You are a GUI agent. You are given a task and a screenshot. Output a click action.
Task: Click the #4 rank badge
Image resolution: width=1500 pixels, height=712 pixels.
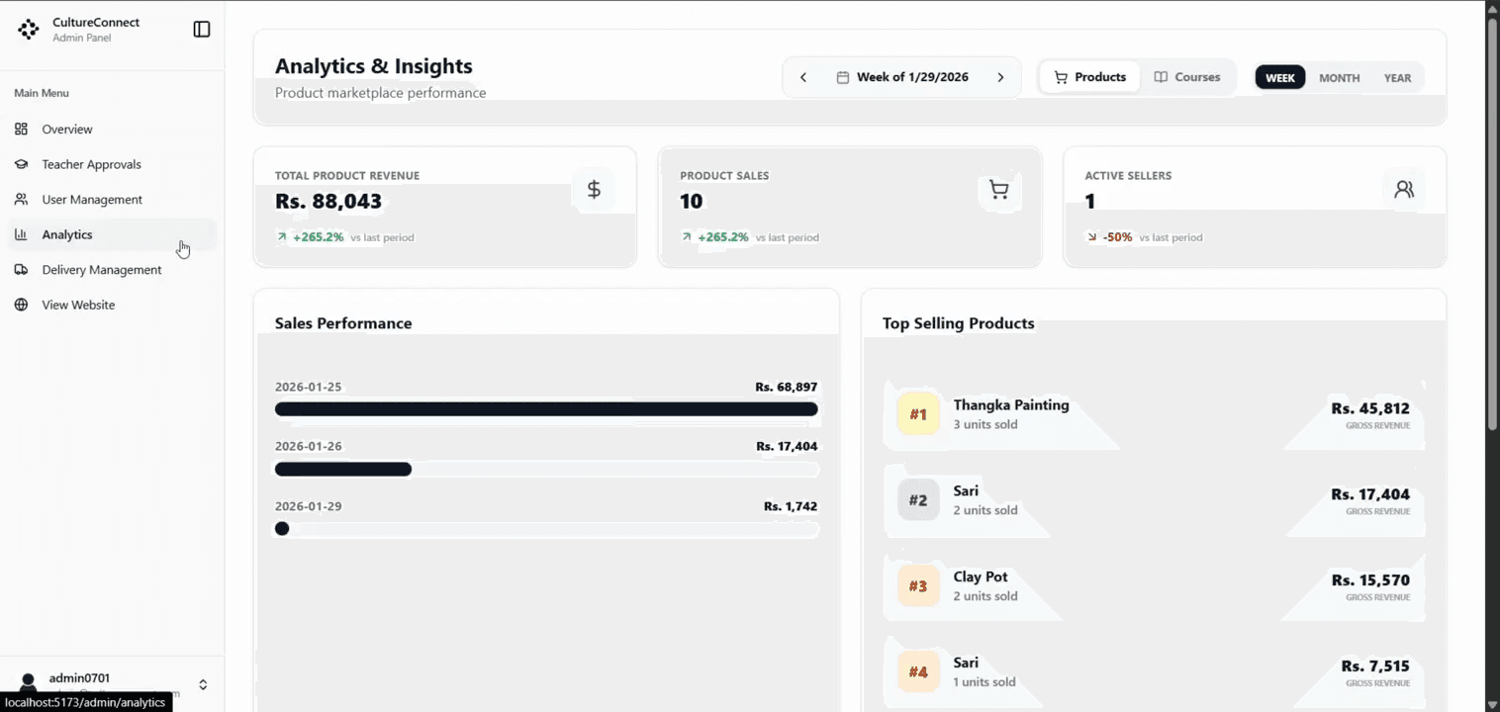pos(918,672)
